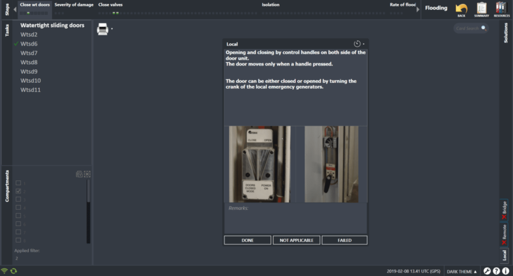Open the door control panel photo

tap(260, 164)
